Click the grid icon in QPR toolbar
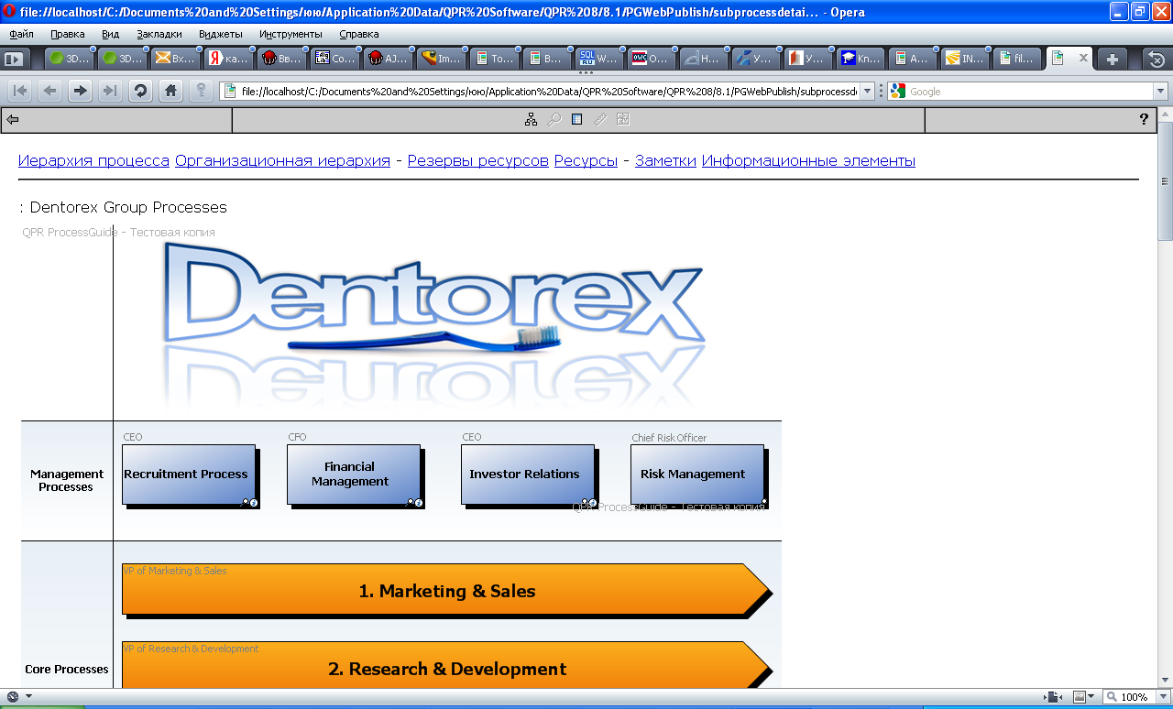 [623, 119]
